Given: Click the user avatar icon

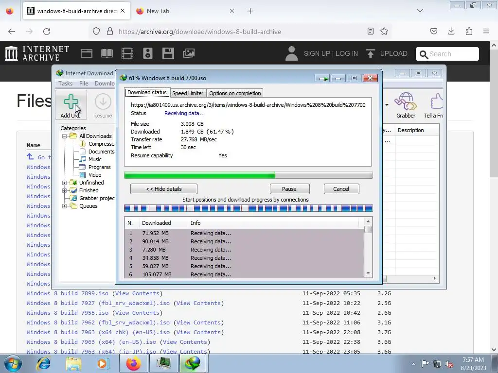Looking at the screenshot, I should click(x=291, y=53).
